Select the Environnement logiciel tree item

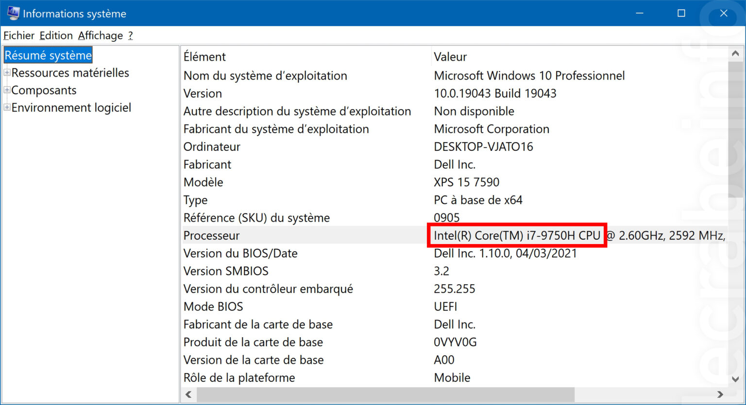click(x=71, y=108)
